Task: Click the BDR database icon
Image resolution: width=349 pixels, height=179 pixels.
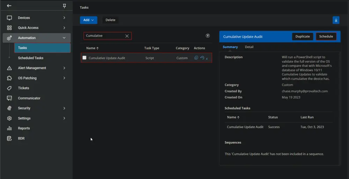Action: [9, 138]
